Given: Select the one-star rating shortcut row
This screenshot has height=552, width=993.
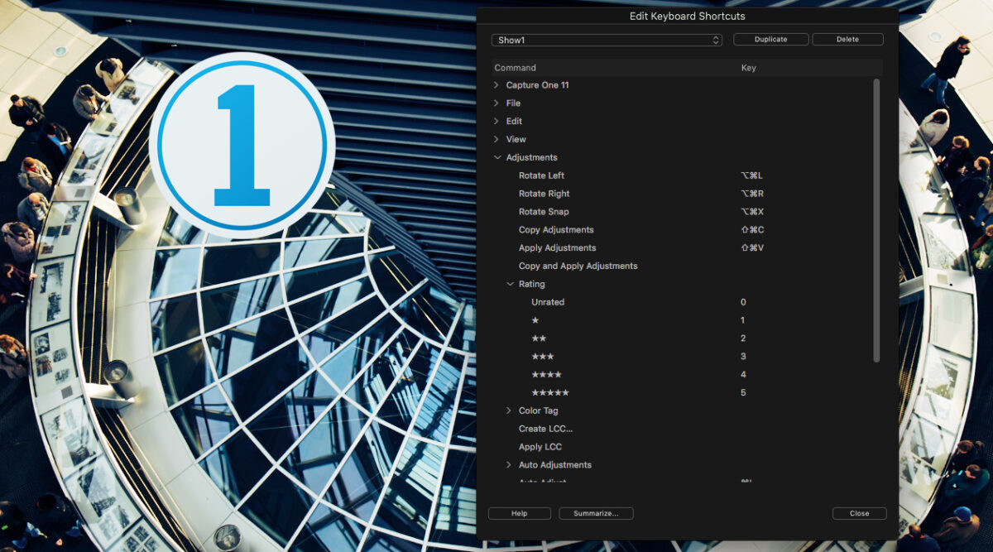Looking at the screenshot, I should click(x=532, y=320).
